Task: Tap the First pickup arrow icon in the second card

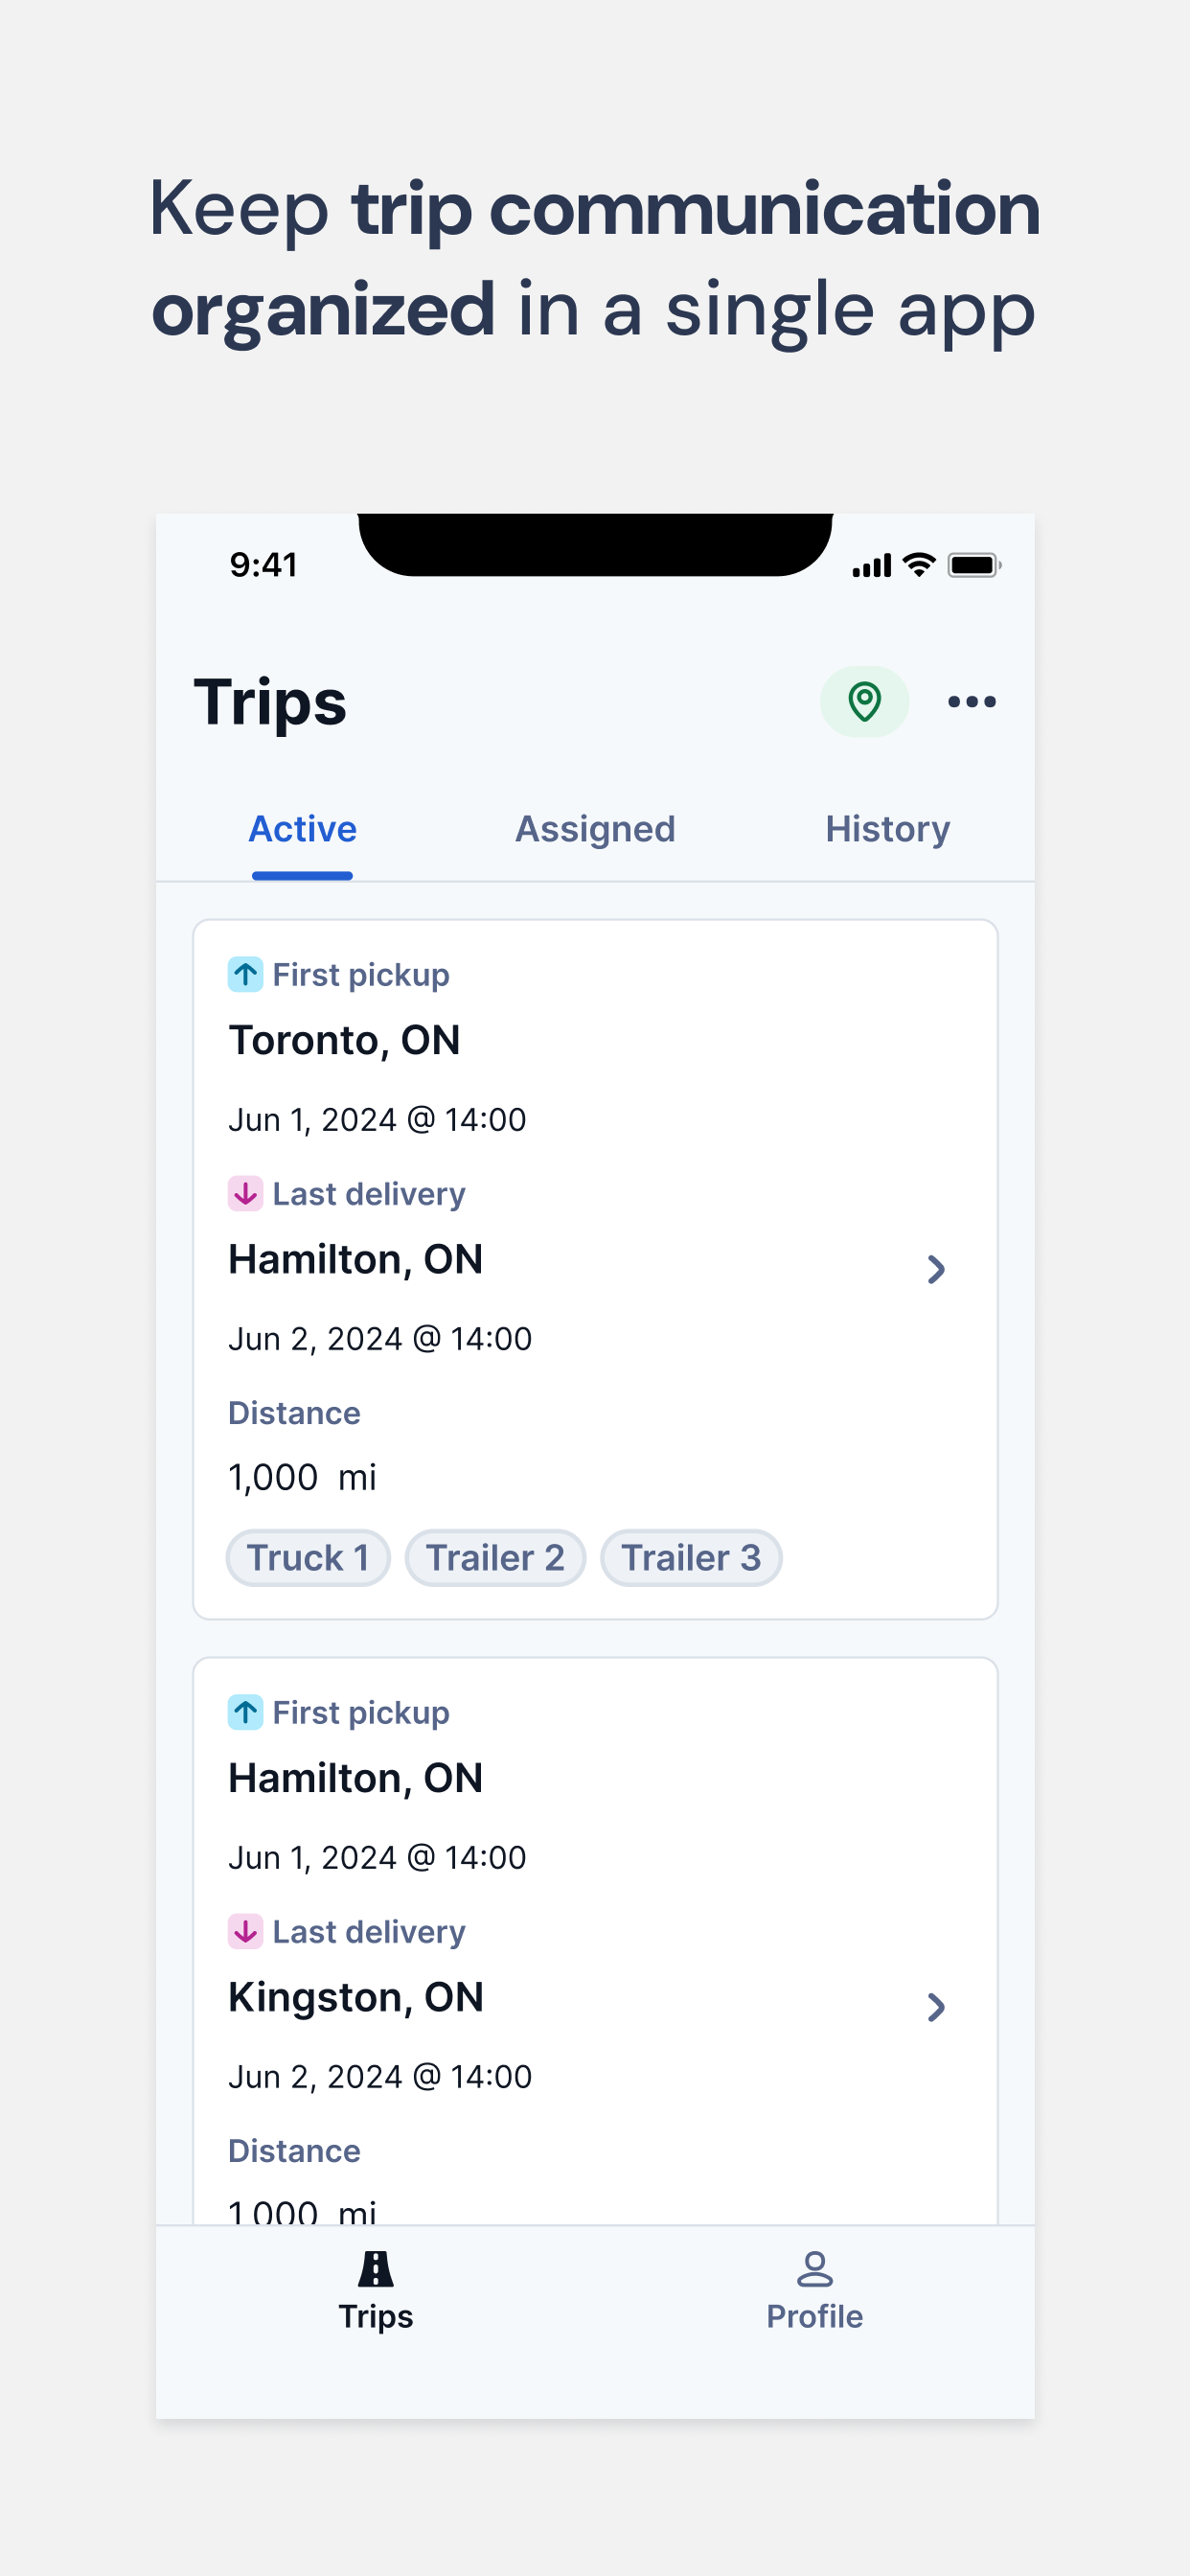Action: coord(245,1712)
